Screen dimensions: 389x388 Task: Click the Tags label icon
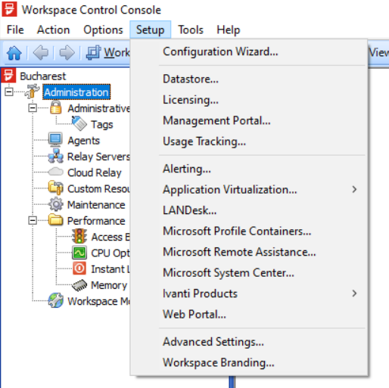(x=79, y=123)
